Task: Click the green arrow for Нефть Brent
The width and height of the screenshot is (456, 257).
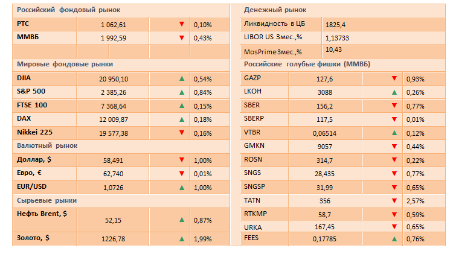Action: (181, 221)
